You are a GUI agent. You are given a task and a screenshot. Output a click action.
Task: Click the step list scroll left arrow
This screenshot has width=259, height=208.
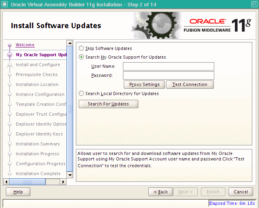pyautogui.click(x=6, y=182)
